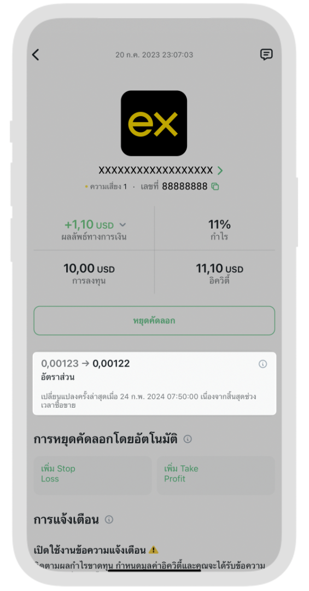This screenshot has width=309, height=591.
Task: Tap the Exness ex logo thumbnail
Action: [154, 123]
